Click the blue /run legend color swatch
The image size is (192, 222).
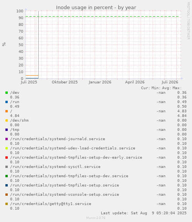click(x=7, y=102)
